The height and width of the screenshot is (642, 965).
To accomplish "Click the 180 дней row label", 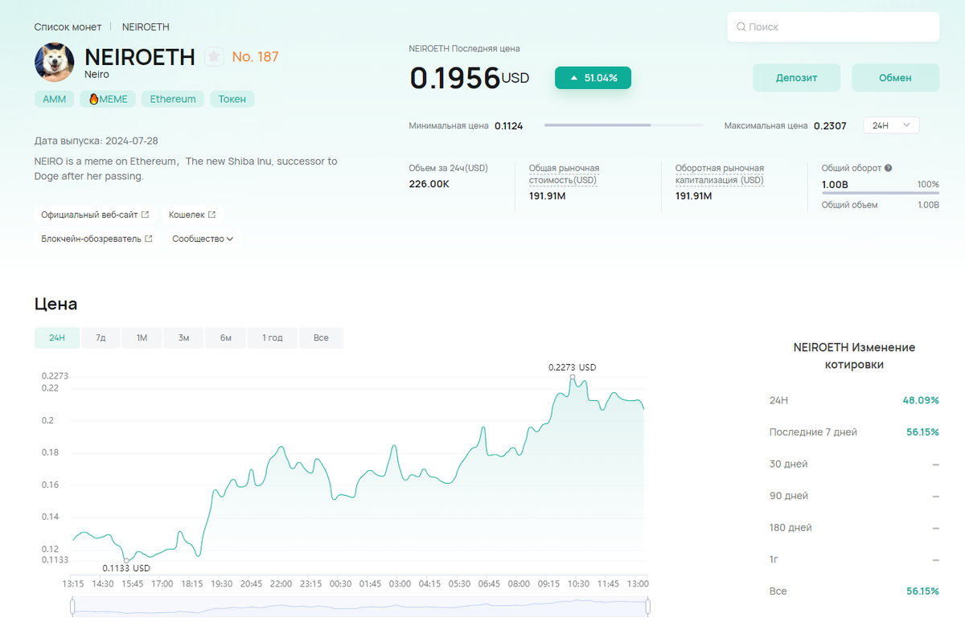I will [x=790, y=527].
